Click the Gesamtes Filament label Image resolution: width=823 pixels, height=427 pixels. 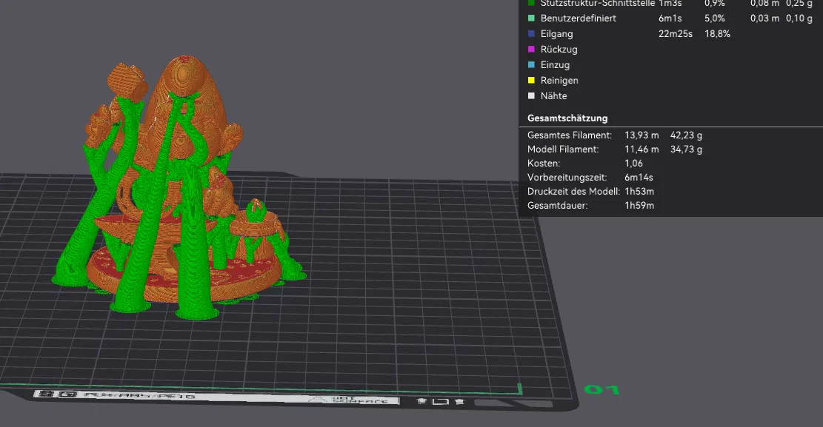tap(570, 135)
